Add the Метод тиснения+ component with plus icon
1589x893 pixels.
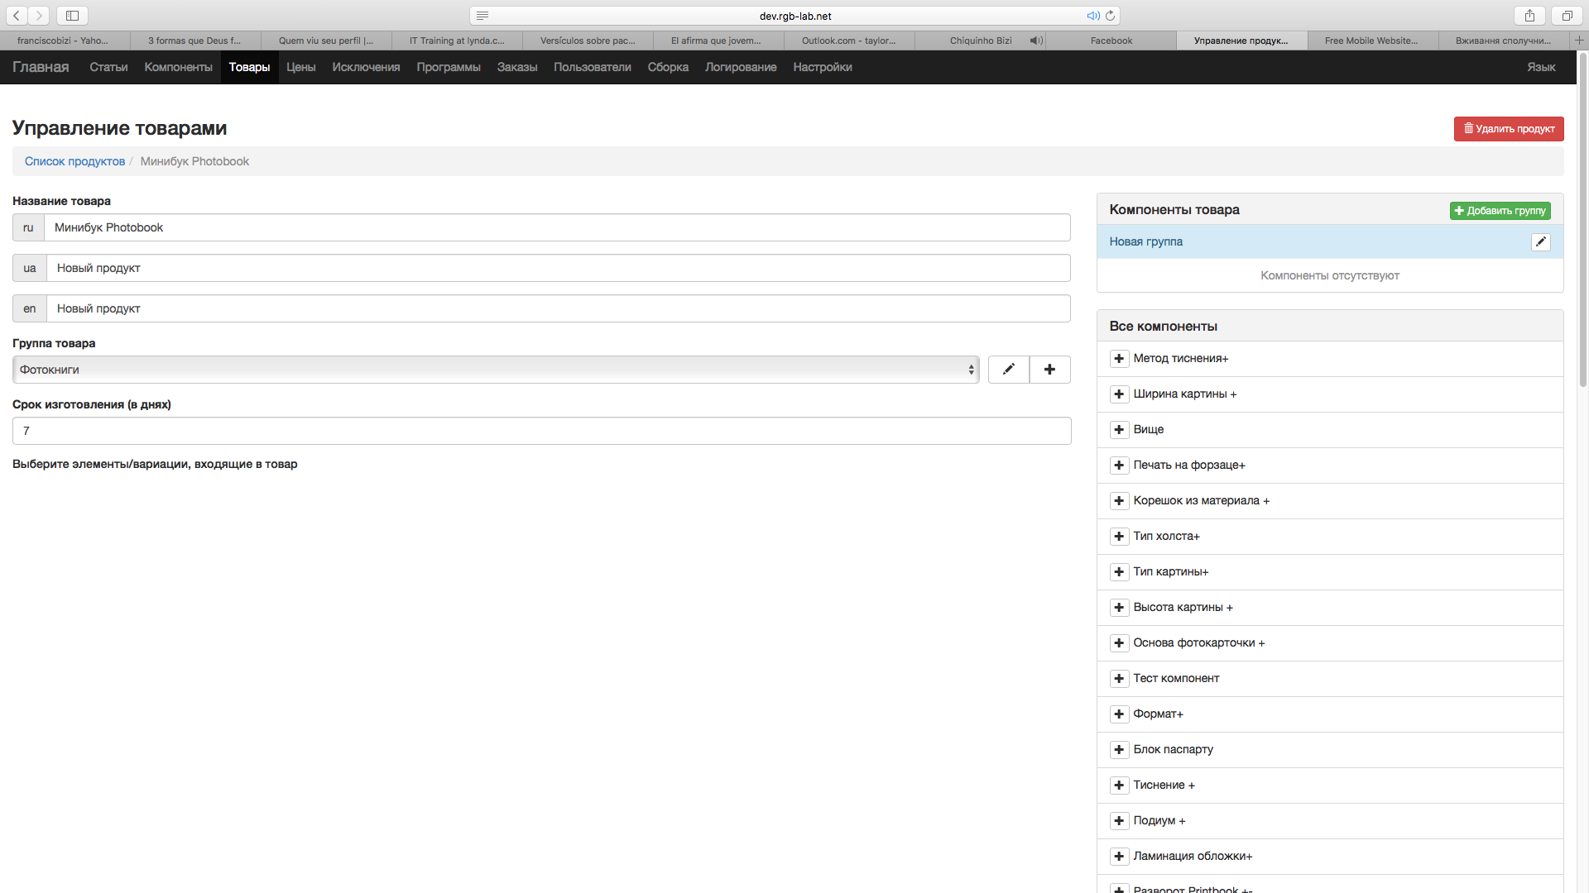coord(1119,359)
